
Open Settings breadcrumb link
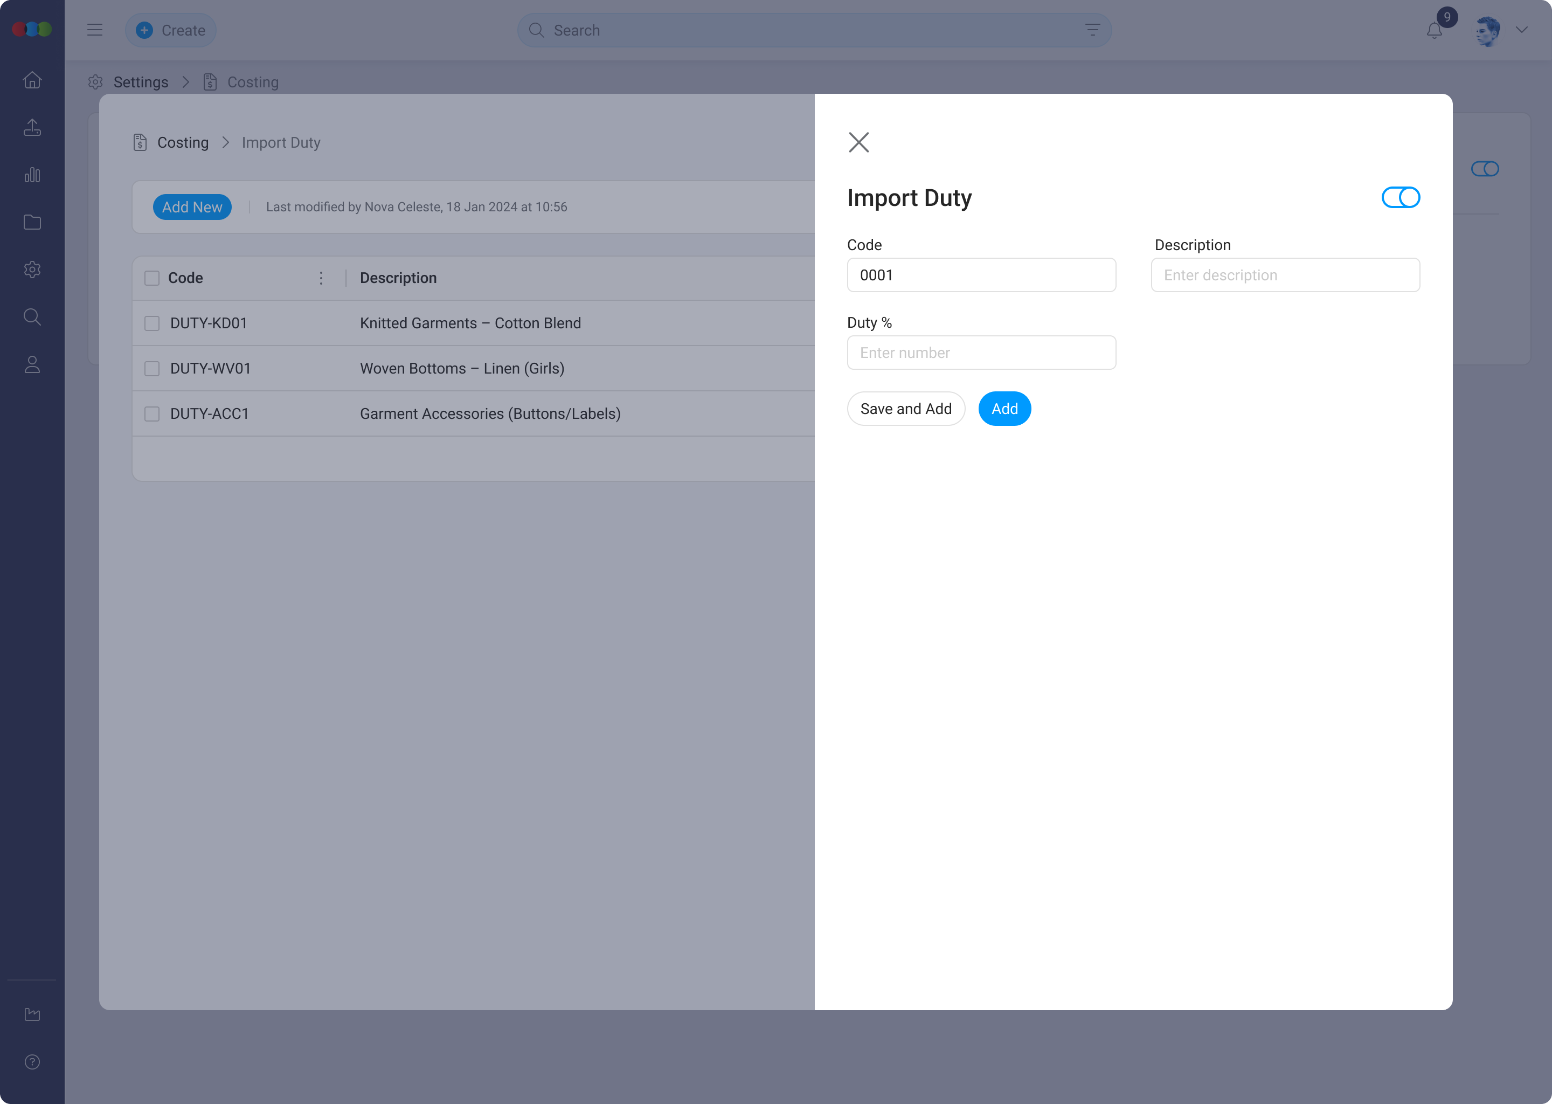pos(141,81)
